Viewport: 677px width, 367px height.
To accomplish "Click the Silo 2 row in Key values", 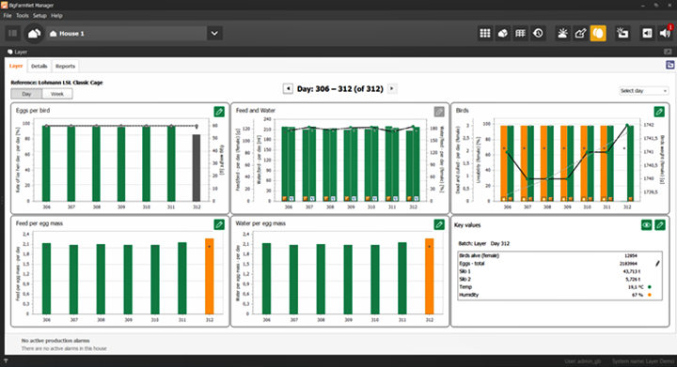I will pos(559,279).
